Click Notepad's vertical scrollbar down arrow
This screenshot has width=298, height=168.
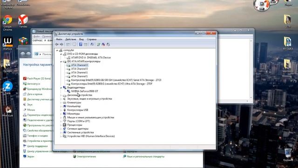click(251, 98)
